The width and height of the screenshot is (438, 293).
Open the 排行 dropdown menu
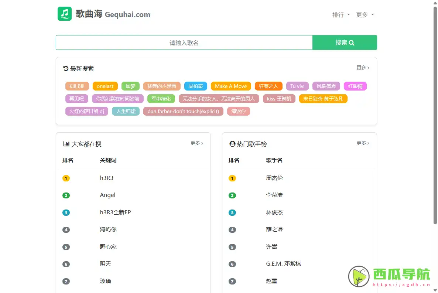tap(341, 14)
